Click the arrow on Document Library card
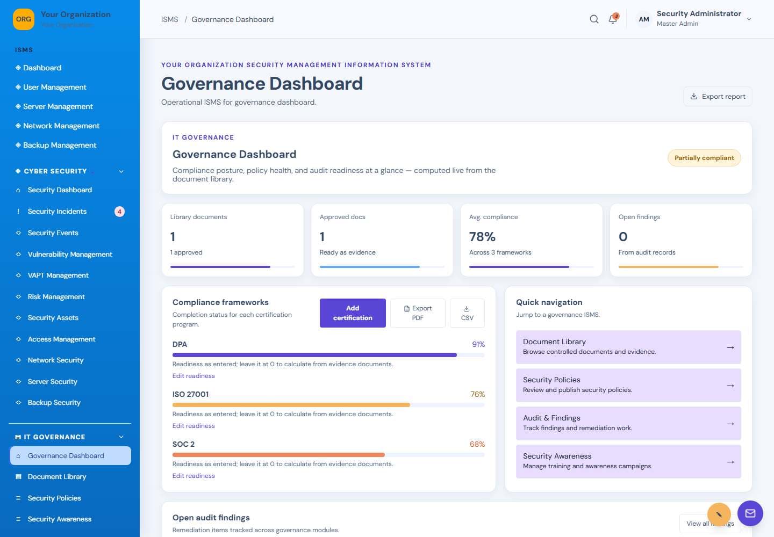The width and height of the screenshot is (774, 537). pos(730,347)
